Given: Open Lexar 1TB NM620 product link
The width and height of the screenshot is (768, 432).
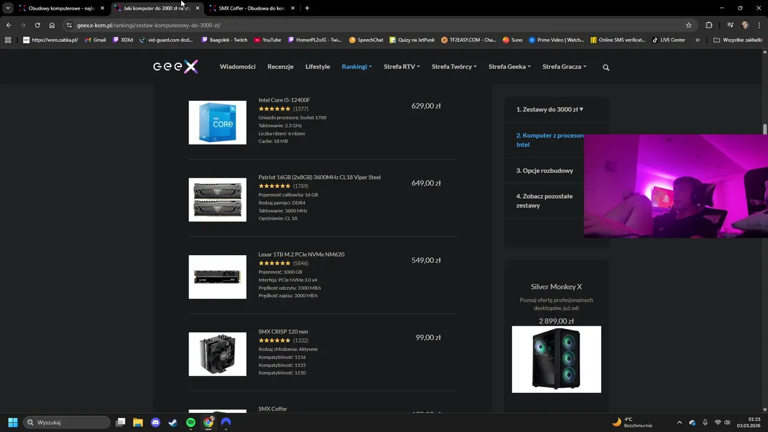Looking at the screenshot, I should coord(301,254).
